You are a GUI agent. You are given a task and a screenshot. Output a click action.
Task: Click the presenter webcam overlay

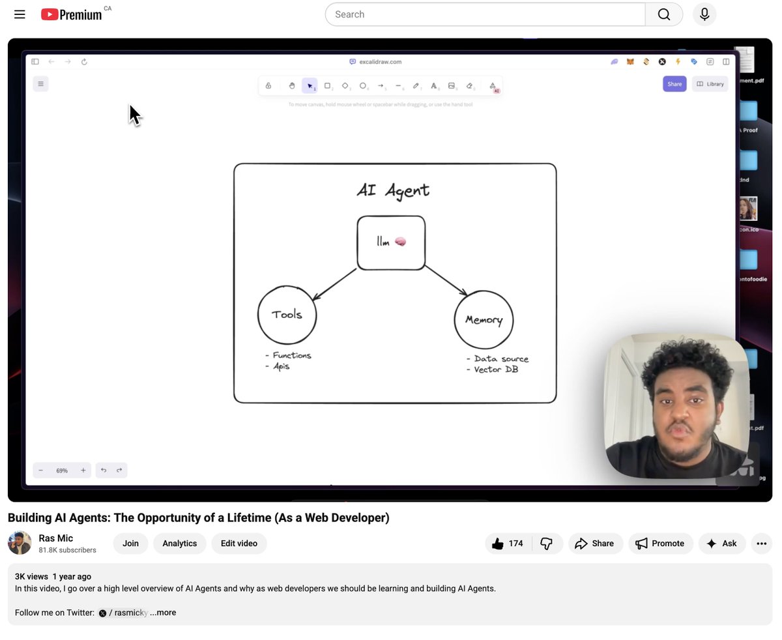pos(676,405)
